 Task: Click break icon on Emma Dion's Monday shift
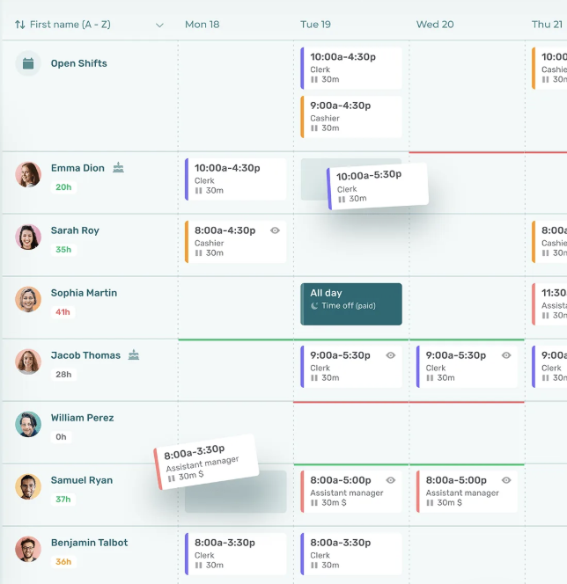tap(199, 191)
